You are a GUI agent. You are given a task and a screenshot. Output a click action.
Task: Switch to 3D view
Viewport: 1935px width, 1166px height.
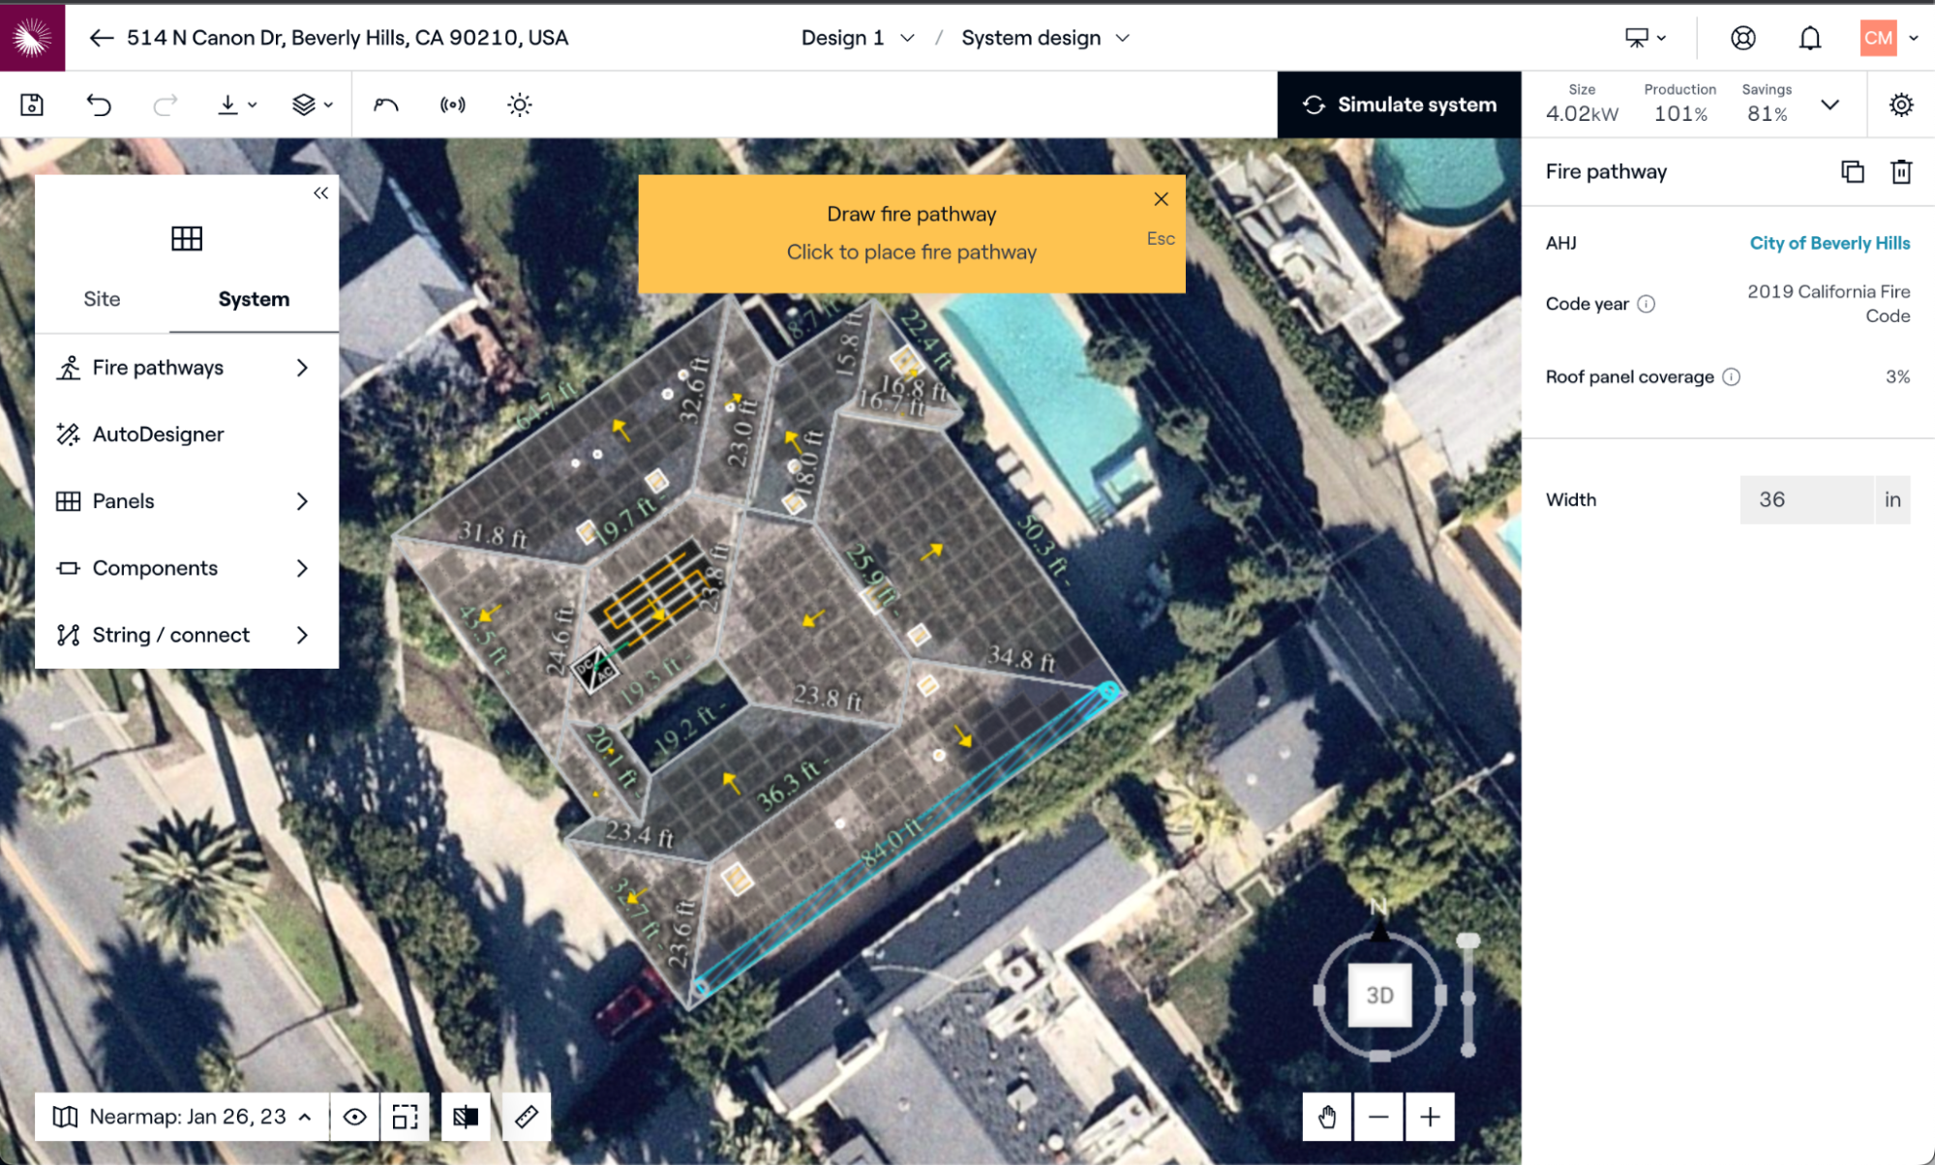pos(1379,995)
